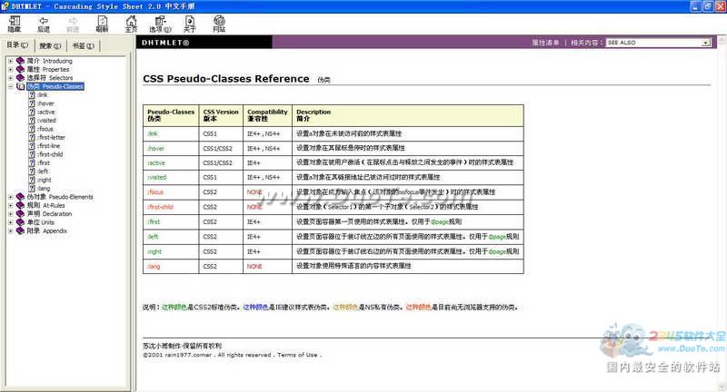Open the 选项 (Options) toolbar icon
The image size is (727, 392).
pyautogui.click(x=158, y=19)
